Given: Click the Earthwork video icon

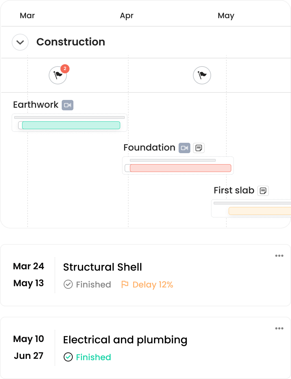Looking at the screenshot, I should click(x=68, y=105).
